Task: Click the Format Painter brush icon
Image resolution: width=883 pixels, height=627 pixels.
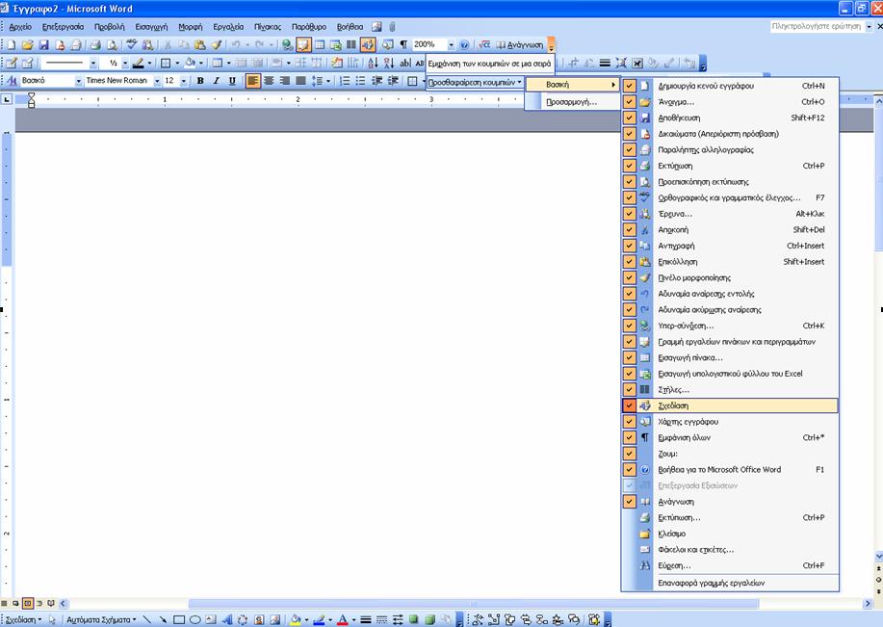Action: (x=217, y=44)
